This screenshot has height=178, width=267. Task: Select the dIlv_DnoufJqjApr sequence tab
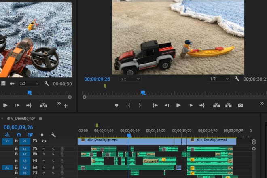point(21,118)
